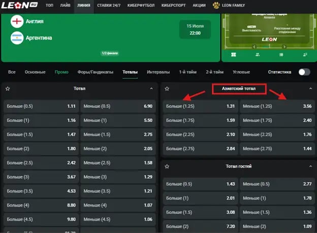The image size is (317, 233).
Task: Click the Аргентина team name
Action: [x=39, y=38]
